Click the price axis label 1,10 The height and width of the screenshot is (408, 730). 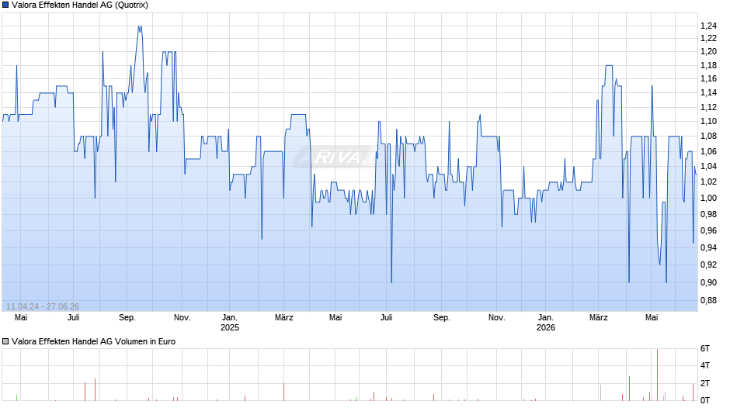(x=708, y=122)
